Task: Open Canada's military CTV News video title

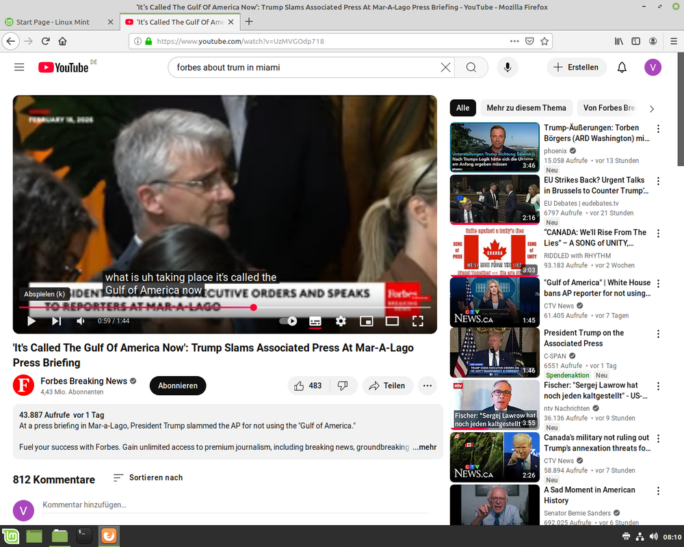Action: [596, 443]
